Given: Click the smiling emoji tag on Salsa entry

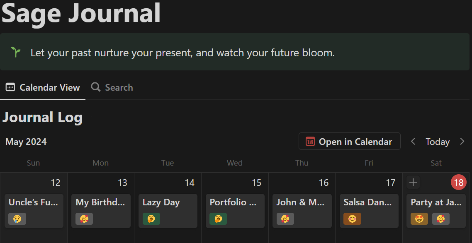Looking at the screenshot, I should coord(352,219).
